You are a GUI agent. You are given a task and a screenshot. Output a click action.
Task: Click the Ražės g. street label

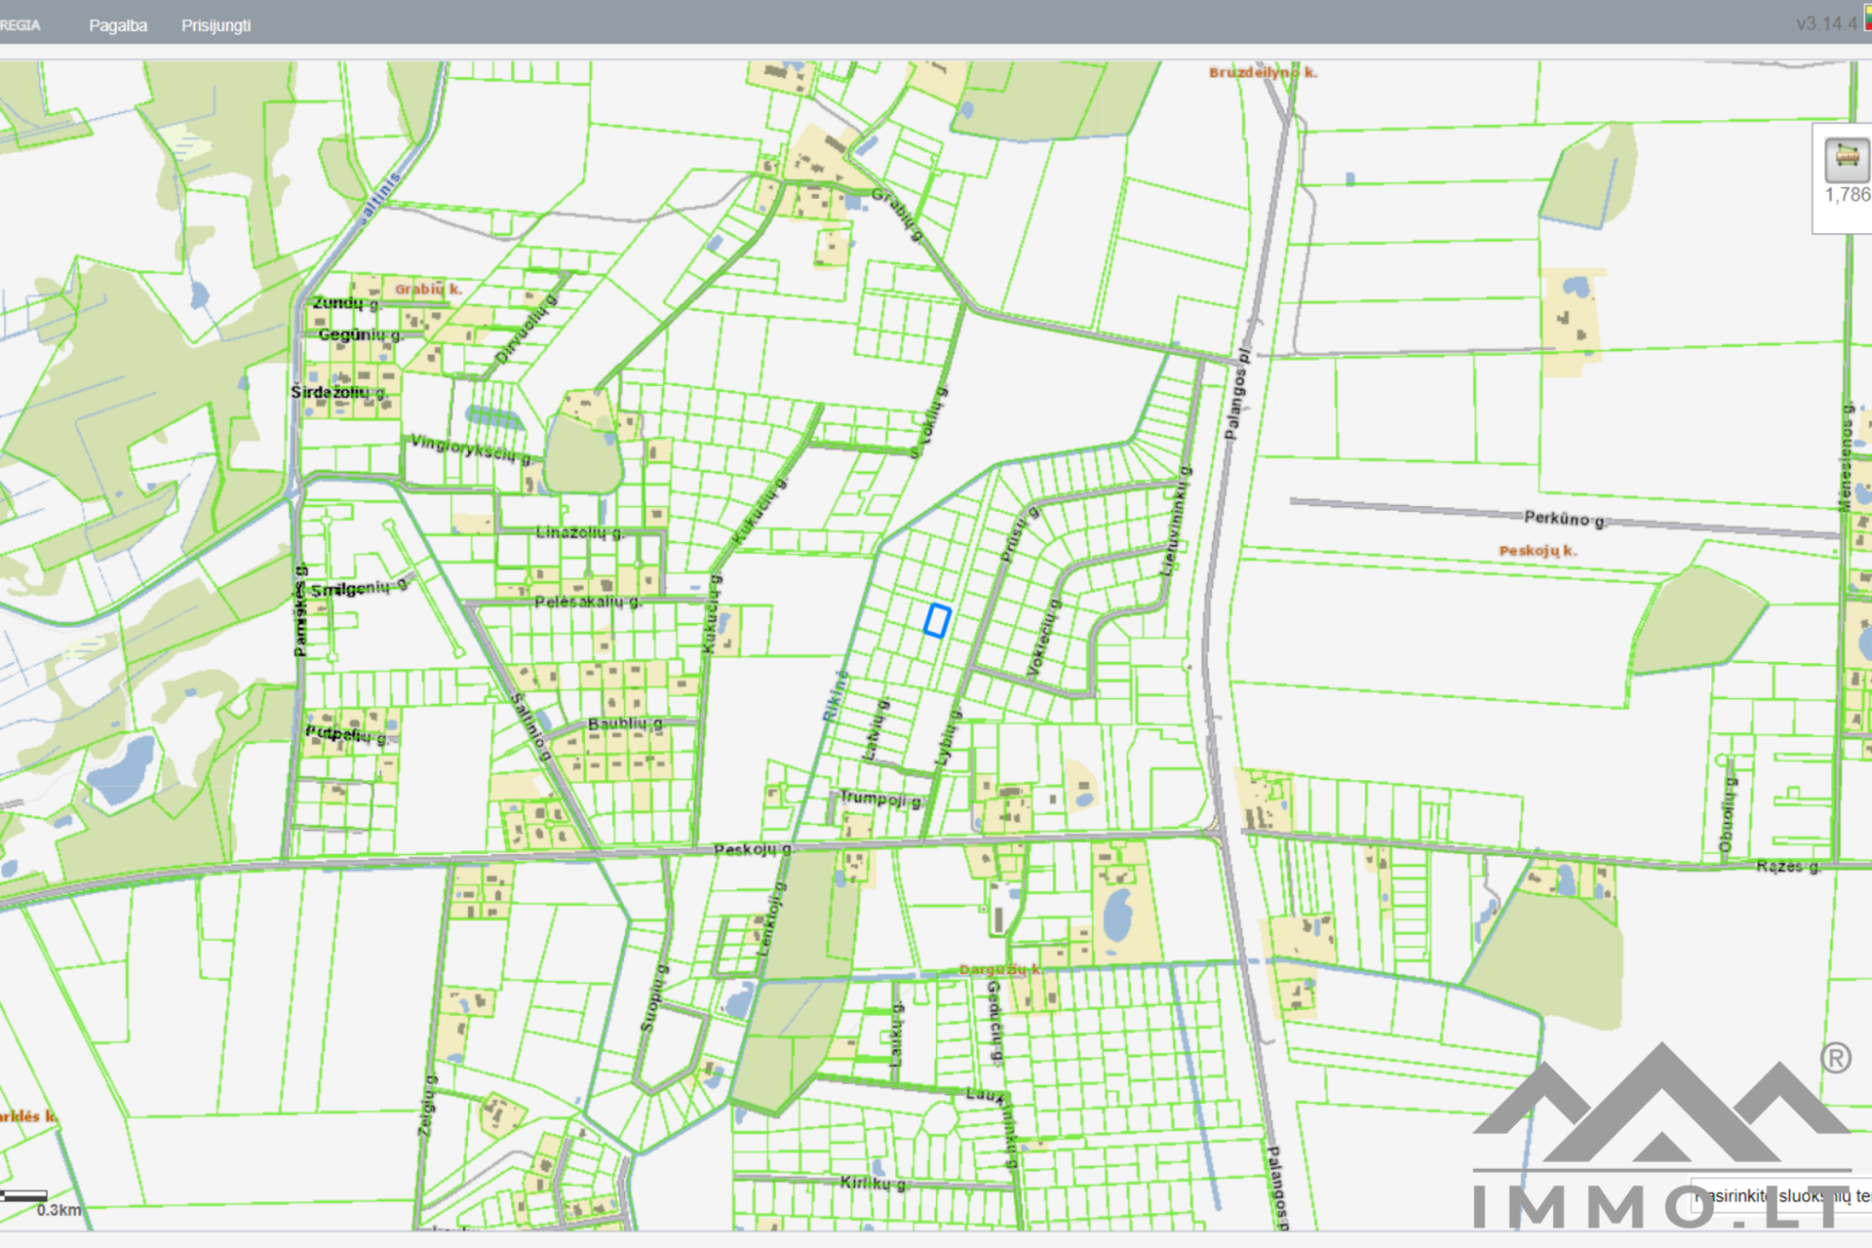click(x=1788, y=866)
